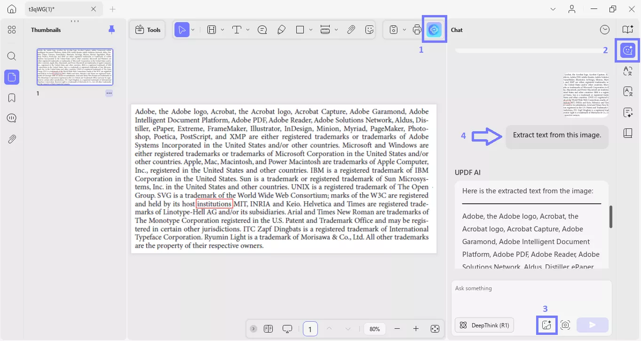Select the Text tool in the toolbar

237,29
